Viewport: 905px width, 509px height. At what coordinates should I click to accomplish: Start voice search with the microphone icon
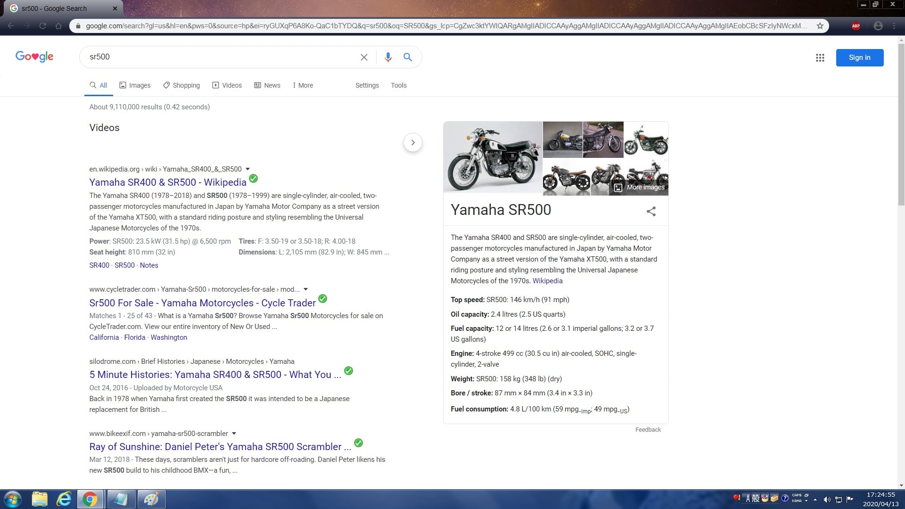pos(388,57)
